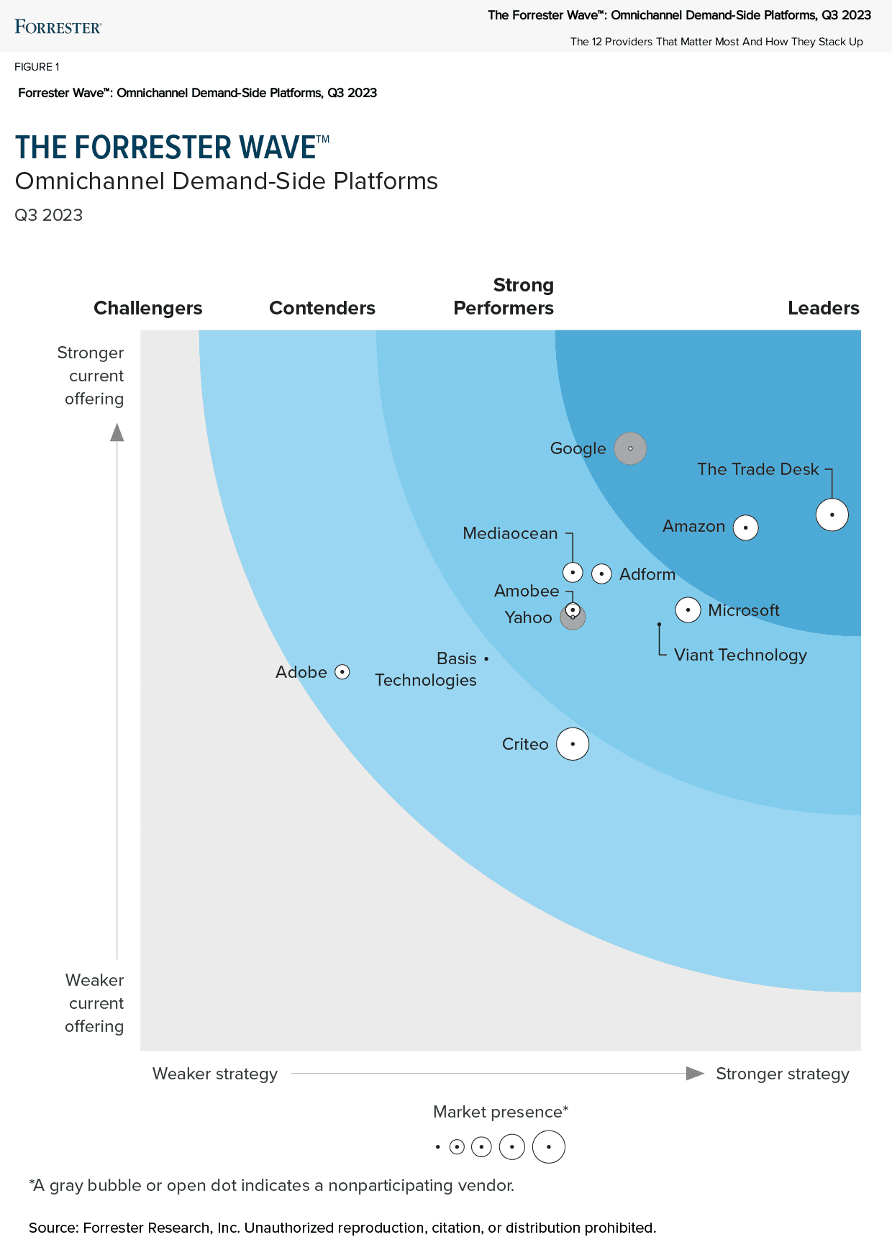This screenshot has height=1237, width=892.
Task: Click the smallest market presence legend dot
Action: [437, 1147]
